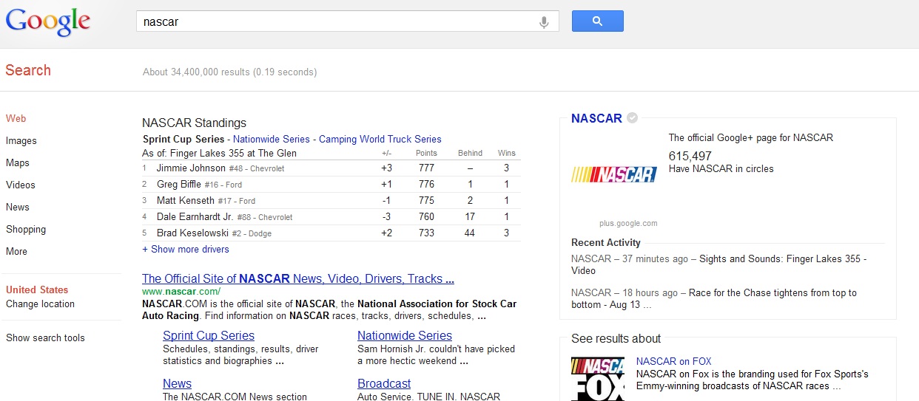This screenshot has width=919, height=401.
Task: Switch to Shopping results
Action: 26,229
